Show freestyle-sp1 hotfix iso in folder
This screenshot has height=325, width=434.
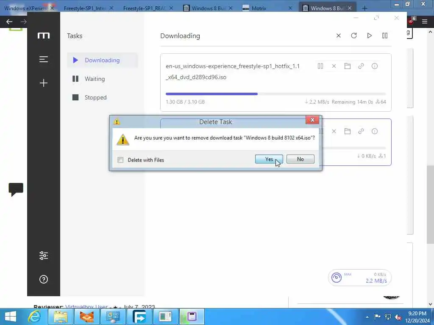pyautogui.click(x=348, y=66)
